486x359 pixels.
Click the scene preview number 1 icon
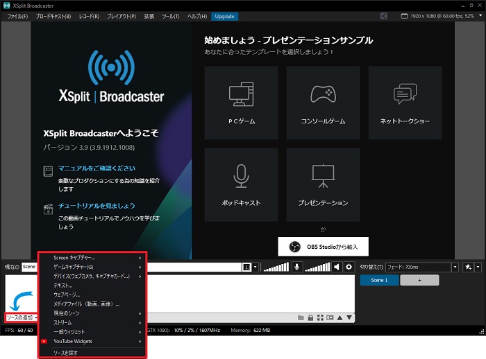(x=246, y=267)
